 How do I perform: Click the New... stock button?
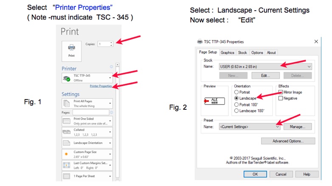pyautogui.click(x=234, y=76)
